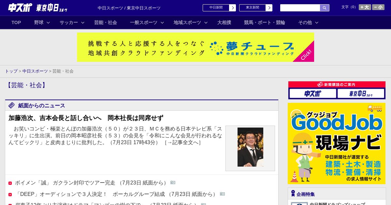Open the GoodJob 現場ナビ ad banner
This screenshot has height=205, width=391.
pos(337,143)
